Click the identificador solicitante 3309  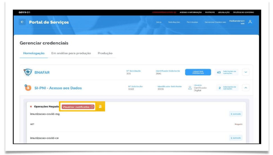[x=160, y=89]
